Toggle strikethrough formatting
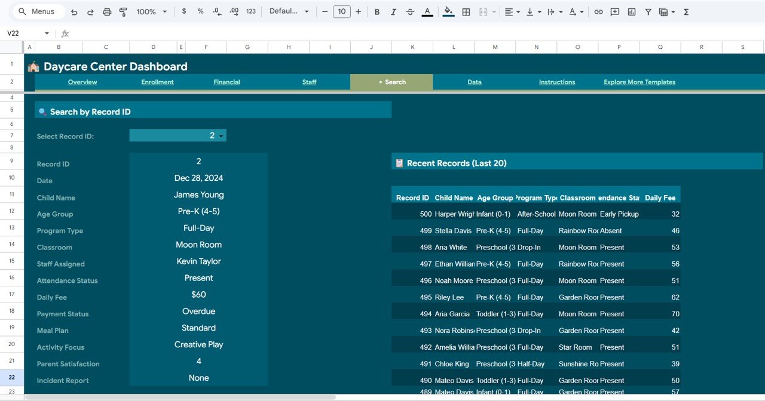The width and height of the screenshot is (765, 401). (x=410, y=12)
